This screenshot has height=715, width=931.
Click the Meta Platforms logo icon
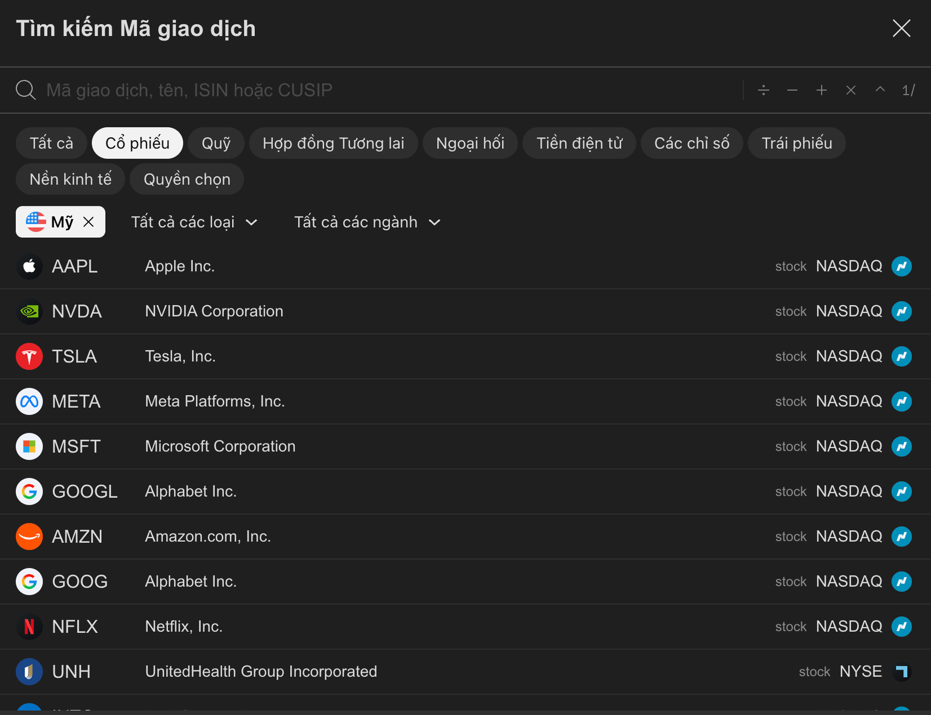29,401
